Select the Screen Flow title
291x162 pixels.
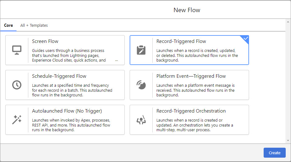tap(45, 41)
